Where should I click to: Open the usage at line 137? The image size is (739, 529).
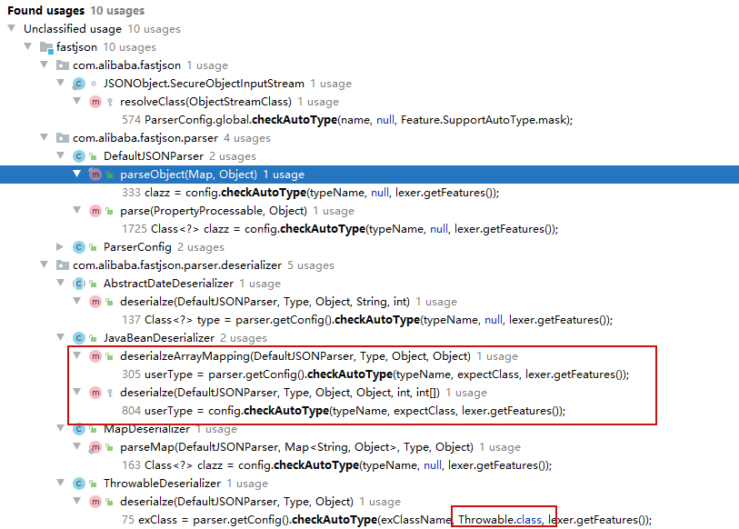pos(367,320)
